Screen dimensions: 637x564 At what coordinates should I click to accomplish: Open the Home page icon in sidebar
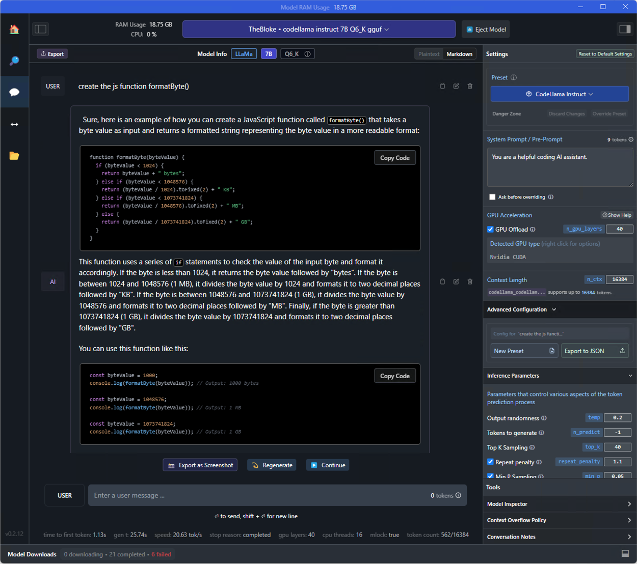(14, 30)
